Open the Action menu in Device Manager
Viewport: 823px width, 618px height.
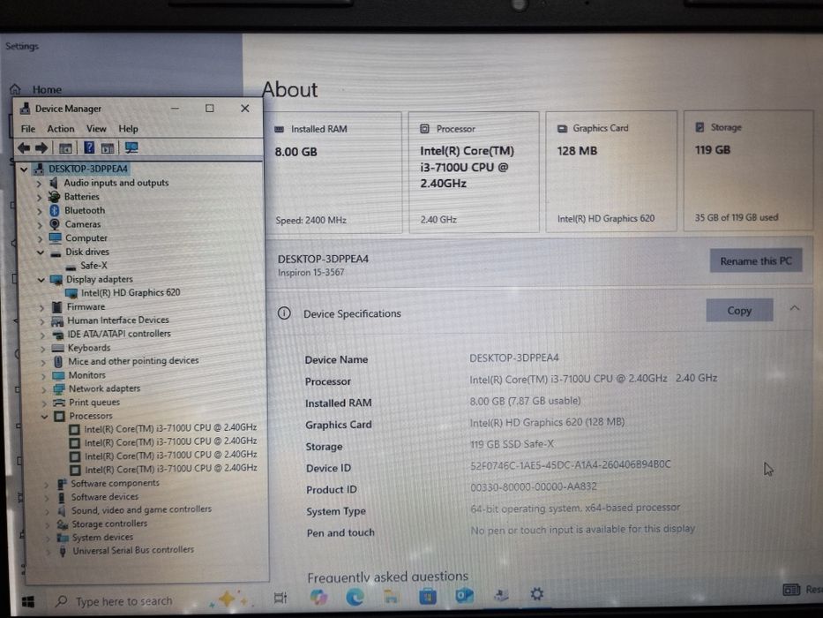point(60,129)
